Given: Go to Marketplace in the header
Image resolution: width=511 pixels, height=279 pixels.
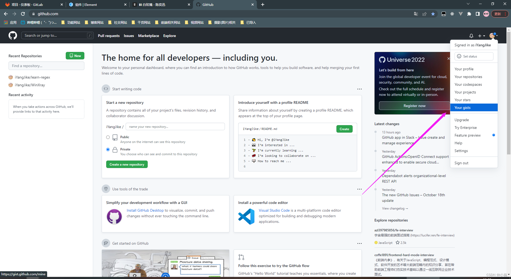Looking at the screenshot, I should (x=149, y=36).
